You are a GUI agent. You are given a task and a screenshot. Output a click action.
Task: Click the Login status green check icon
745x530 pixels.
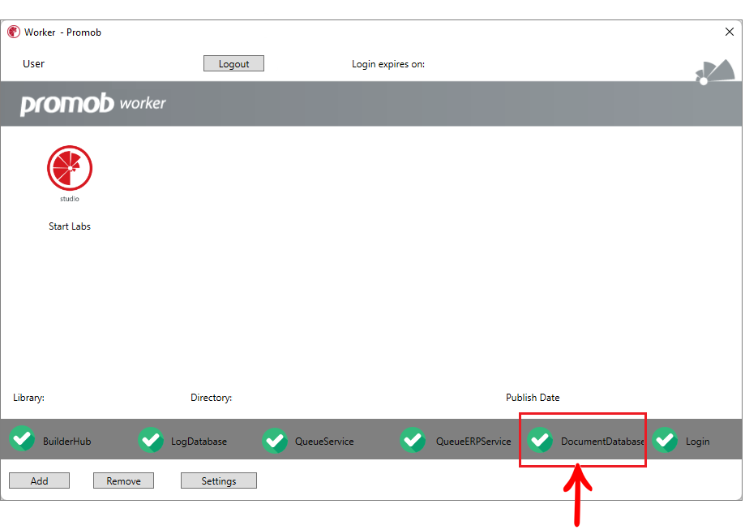pos(665,440)
